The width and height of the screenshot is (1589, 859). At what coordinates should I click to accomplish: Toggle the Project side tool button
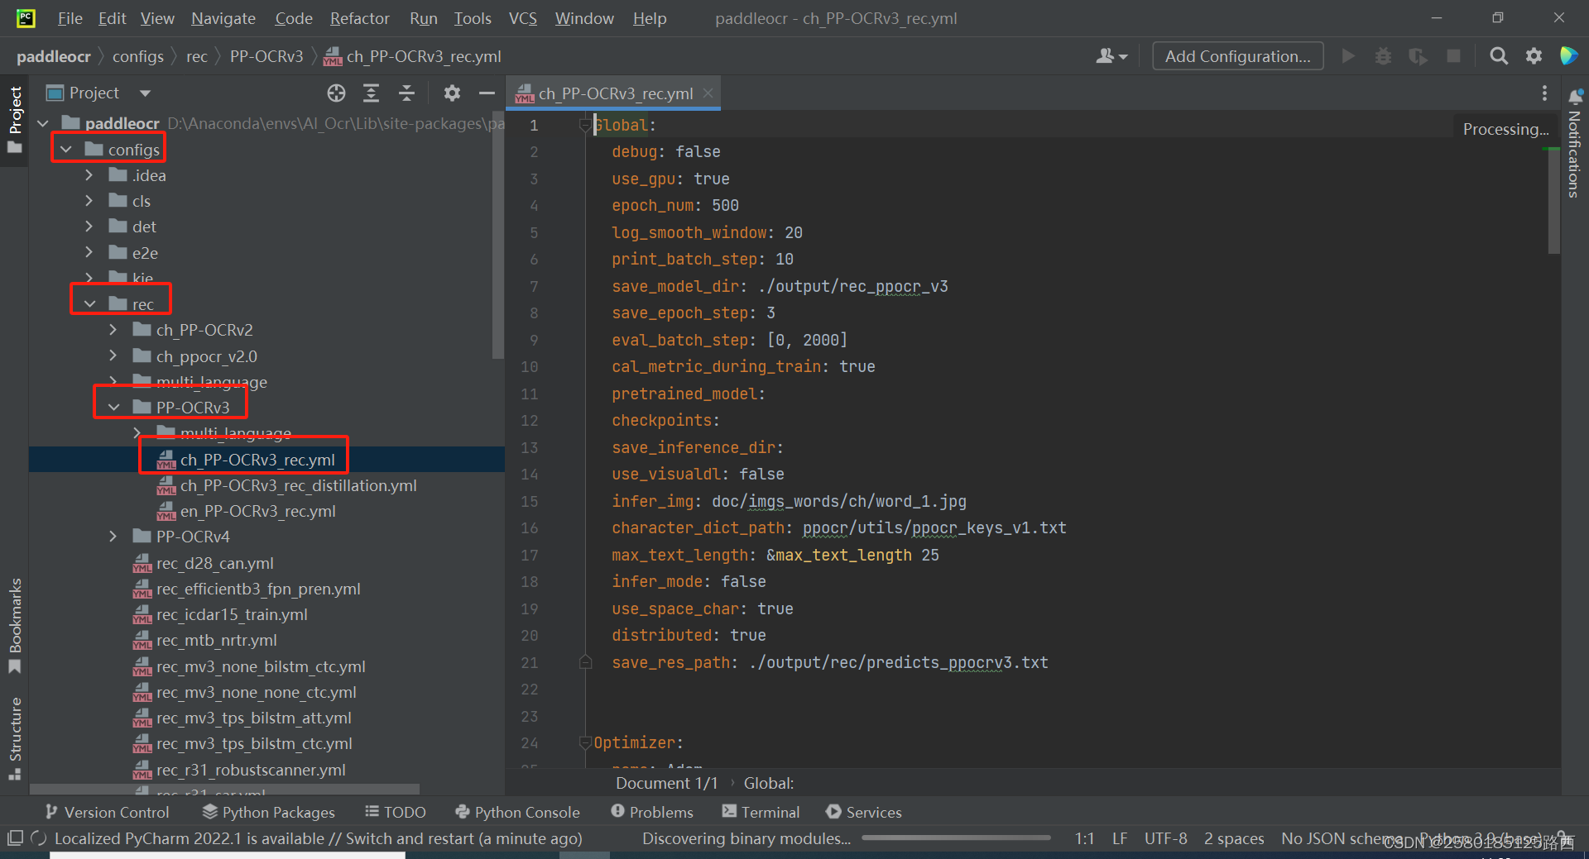(x=15, y=121)
